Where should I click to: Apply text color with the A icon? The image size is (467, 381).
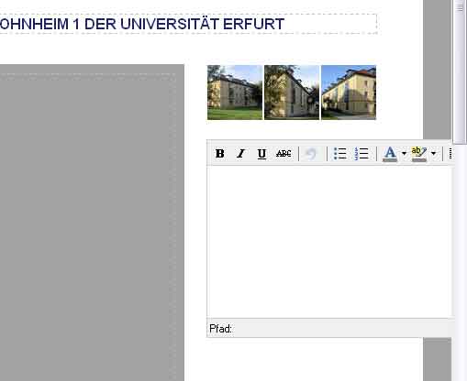390,154
